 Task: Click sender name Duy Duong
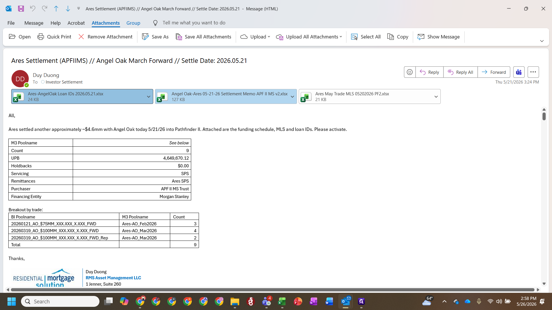[x=46, y=75]
